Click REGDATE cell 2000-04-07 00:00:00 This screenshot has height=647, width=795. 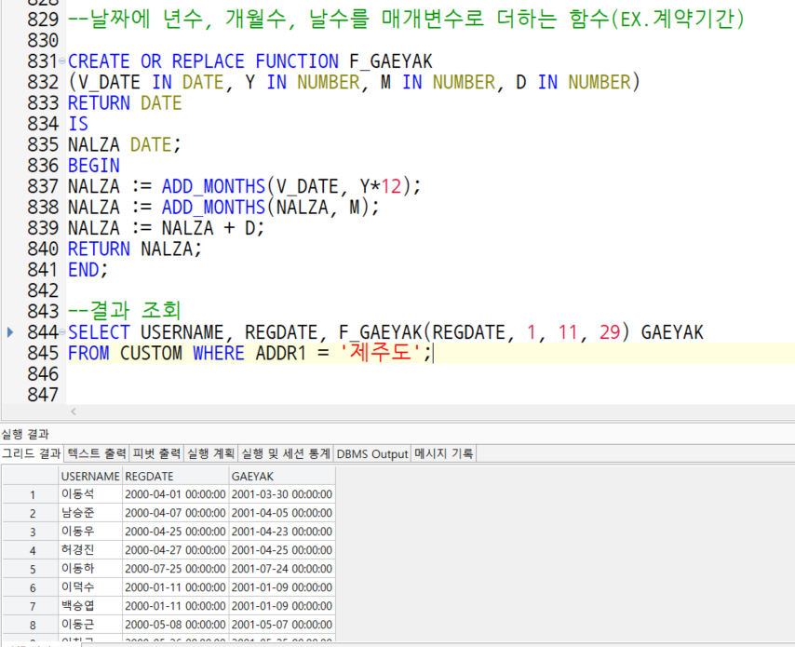tap(175, 513)
